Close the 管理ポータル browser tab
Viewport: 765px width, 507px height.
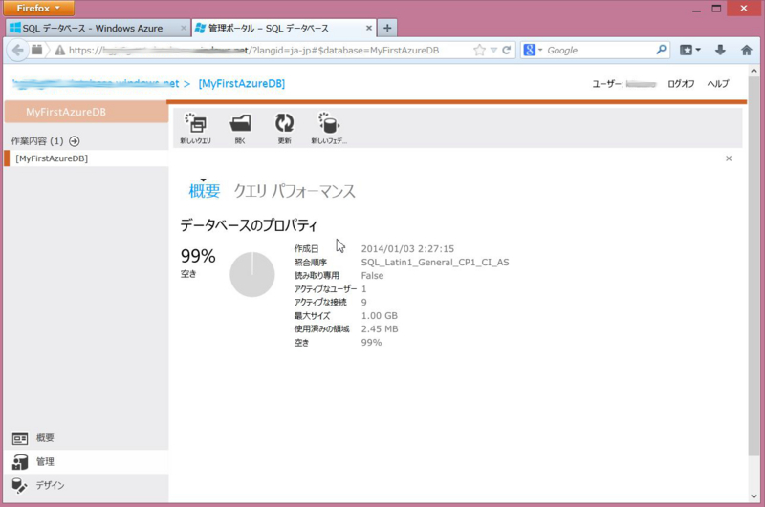click(369, 29)
